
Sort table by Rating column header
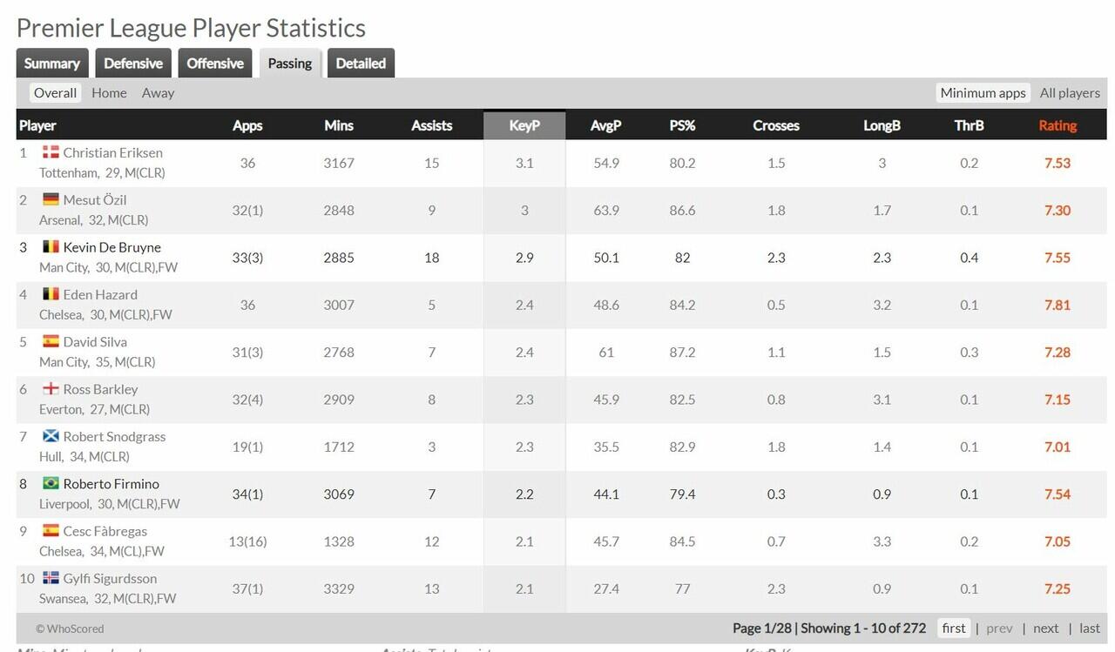point(1058,125)
